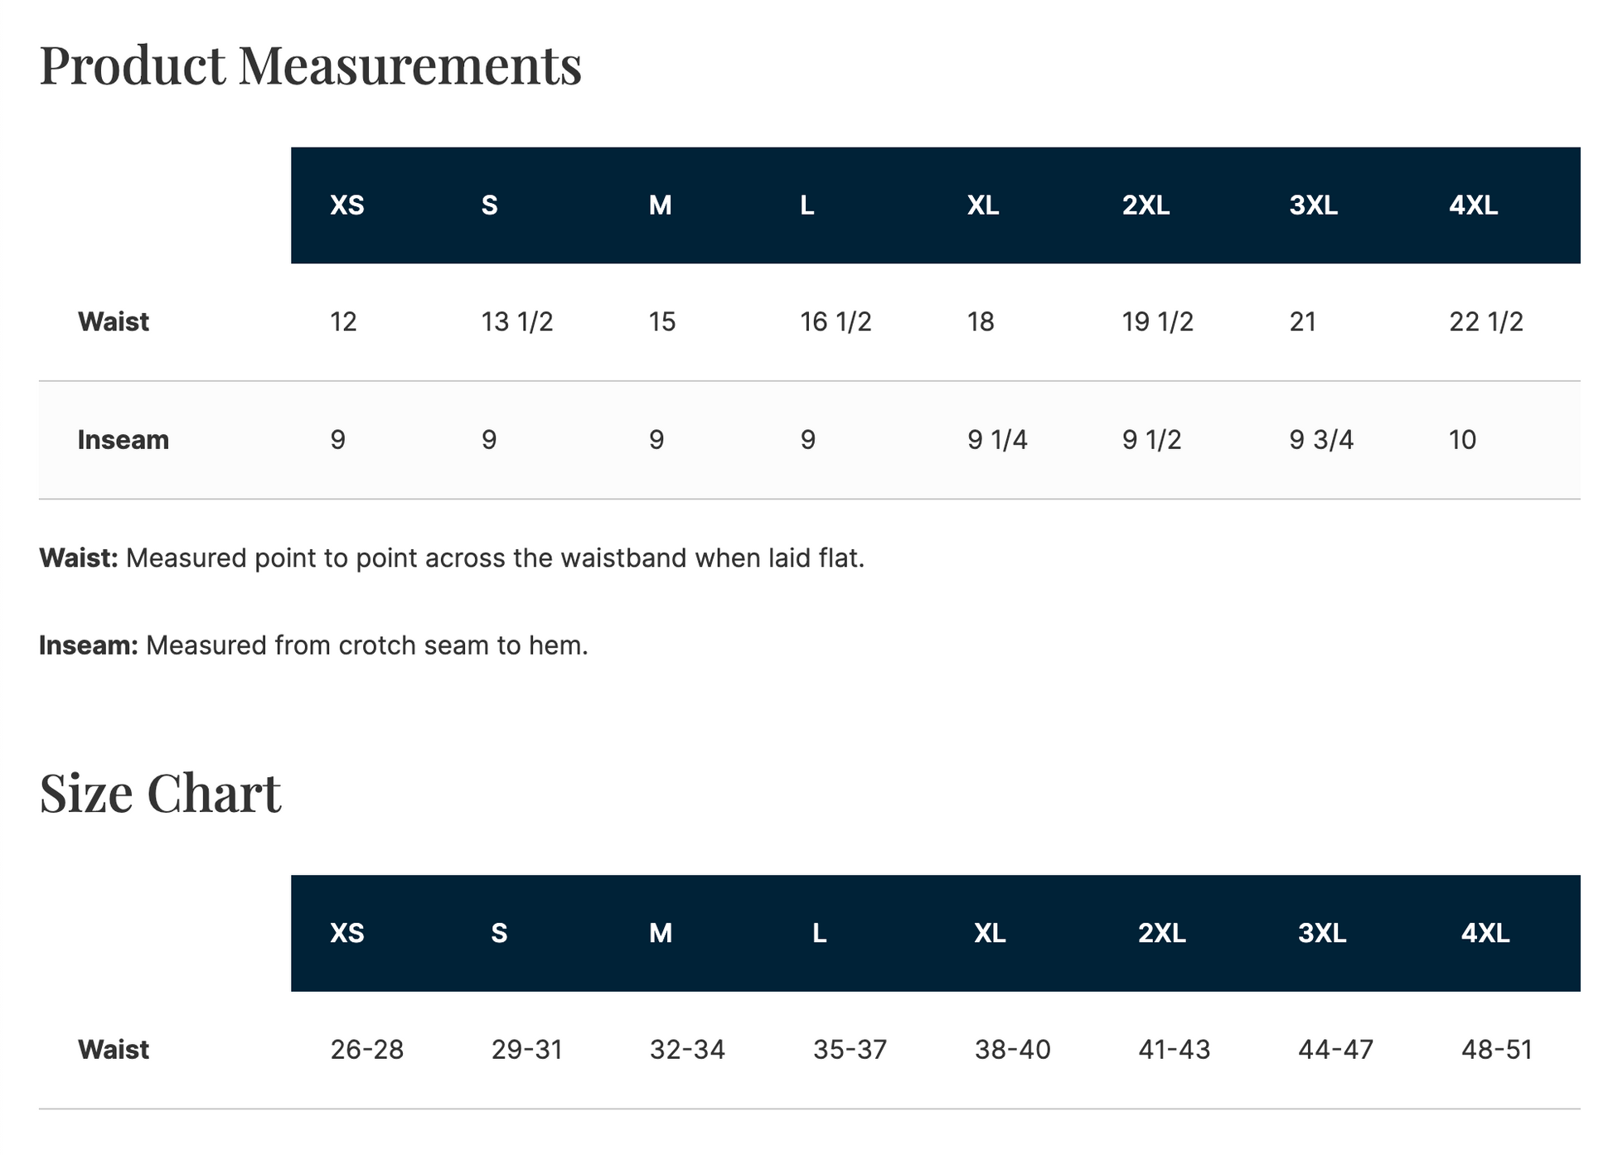Click the 9 3/4 inseam value
1613x1155 pixels.
click(x=1320, y=440)
